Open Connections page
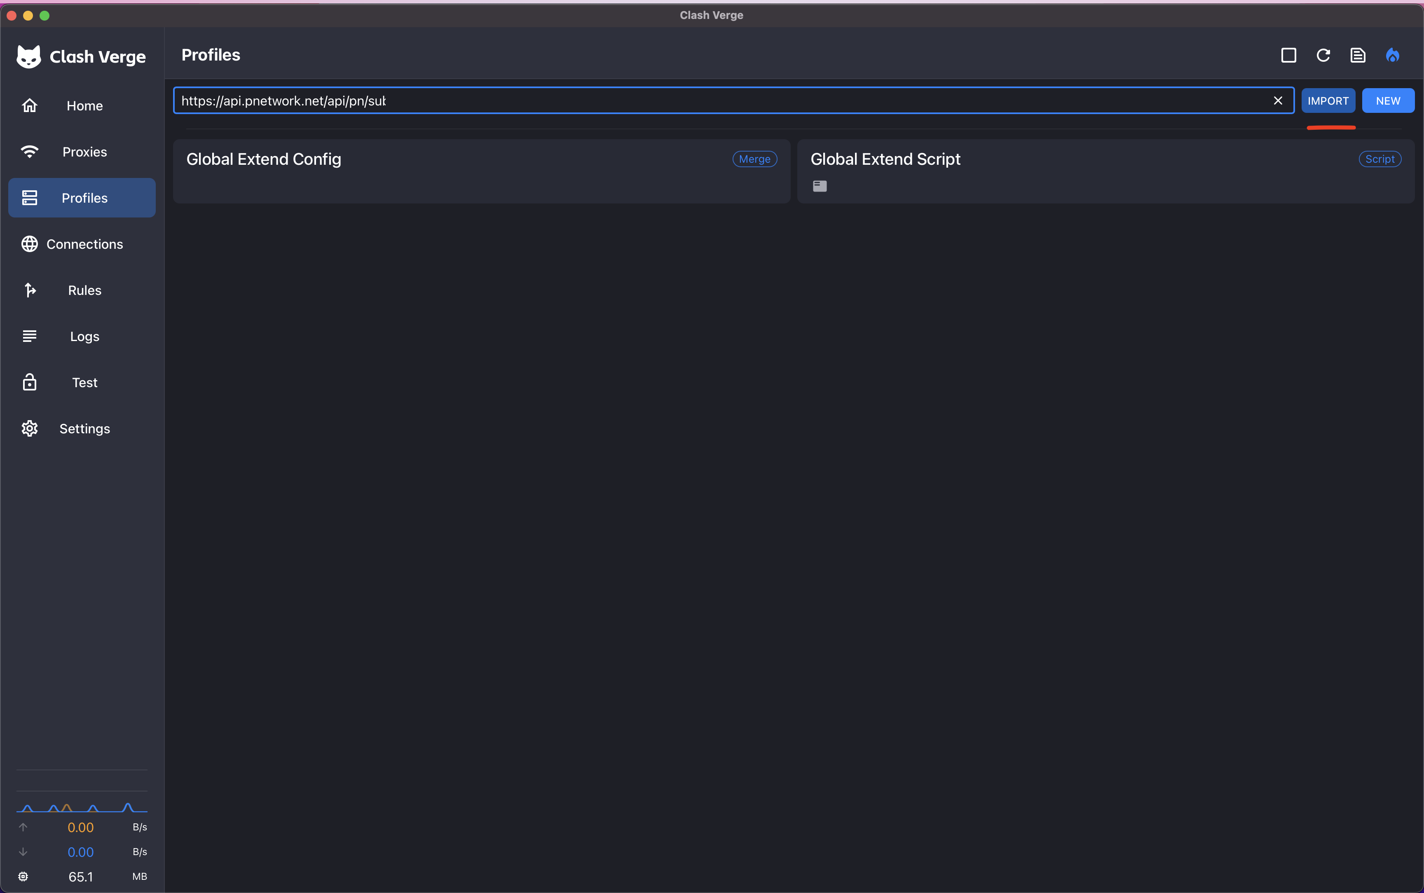1424x893 pixels. coord(82,244)
